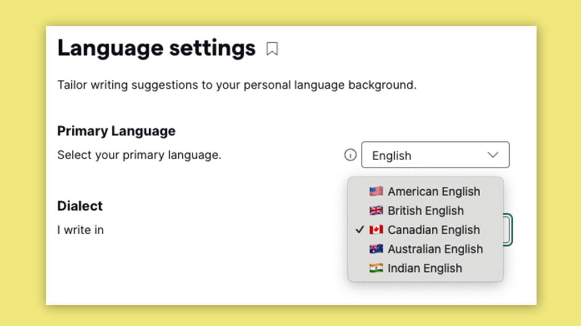Click the United States flag icon
This screenshot has height=326, width=581.
(376, 191)
